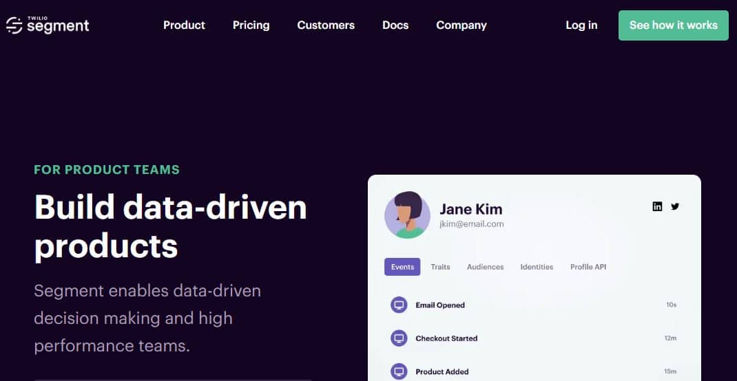Open the Profile API tab
Screen dimensions: 737x381
point(588,267)
